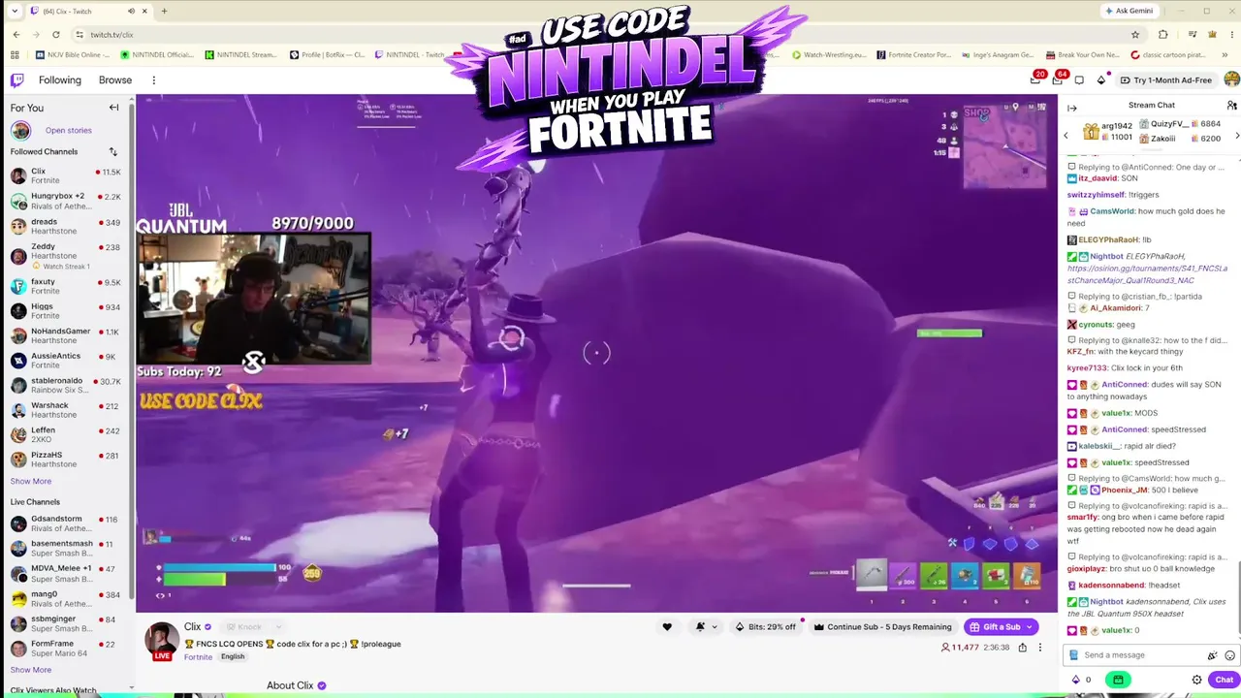Open stream more options under the player

pos(1039,648)
